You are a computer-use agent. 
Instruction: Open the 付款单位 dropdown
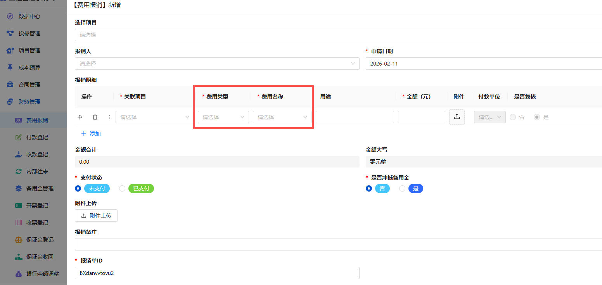490,117
